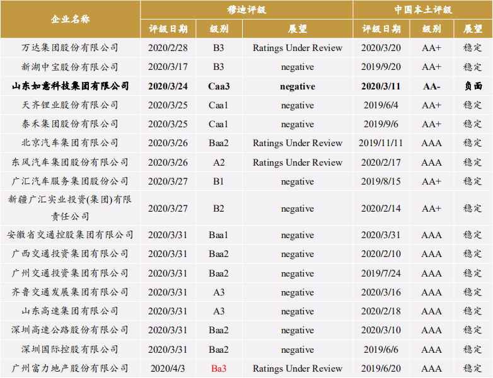This screenshot has width=493, height=378.
Task: Select 评级日期 header under 穆迪评级
Action: pos(168,29)
